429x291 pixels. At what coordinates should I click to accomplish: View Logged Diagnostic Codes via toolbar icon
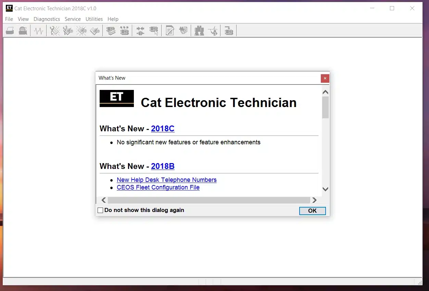[67, 30]
